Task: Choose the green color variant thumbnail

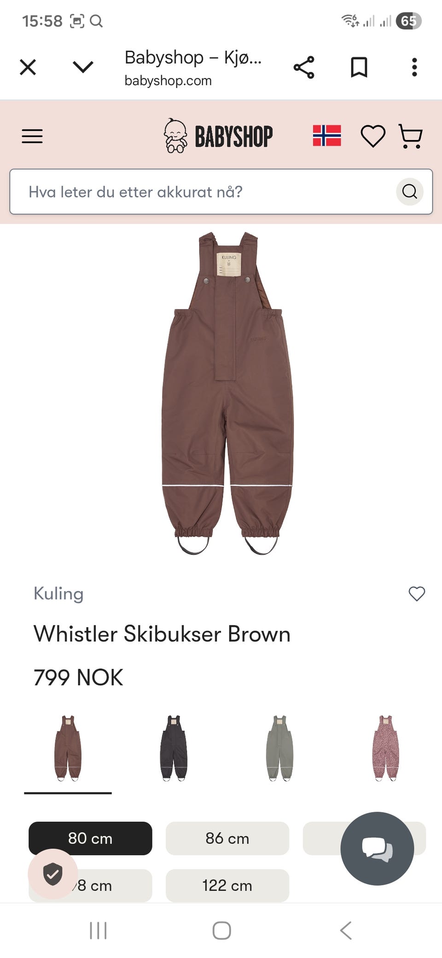Action: pos(280,748)
